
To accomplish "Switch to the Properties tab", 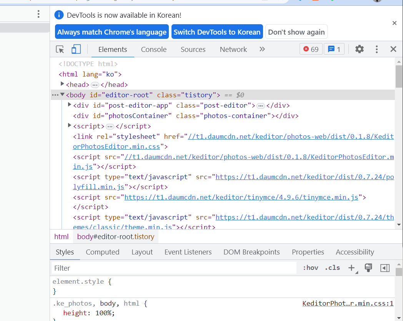I will point(308,252).
